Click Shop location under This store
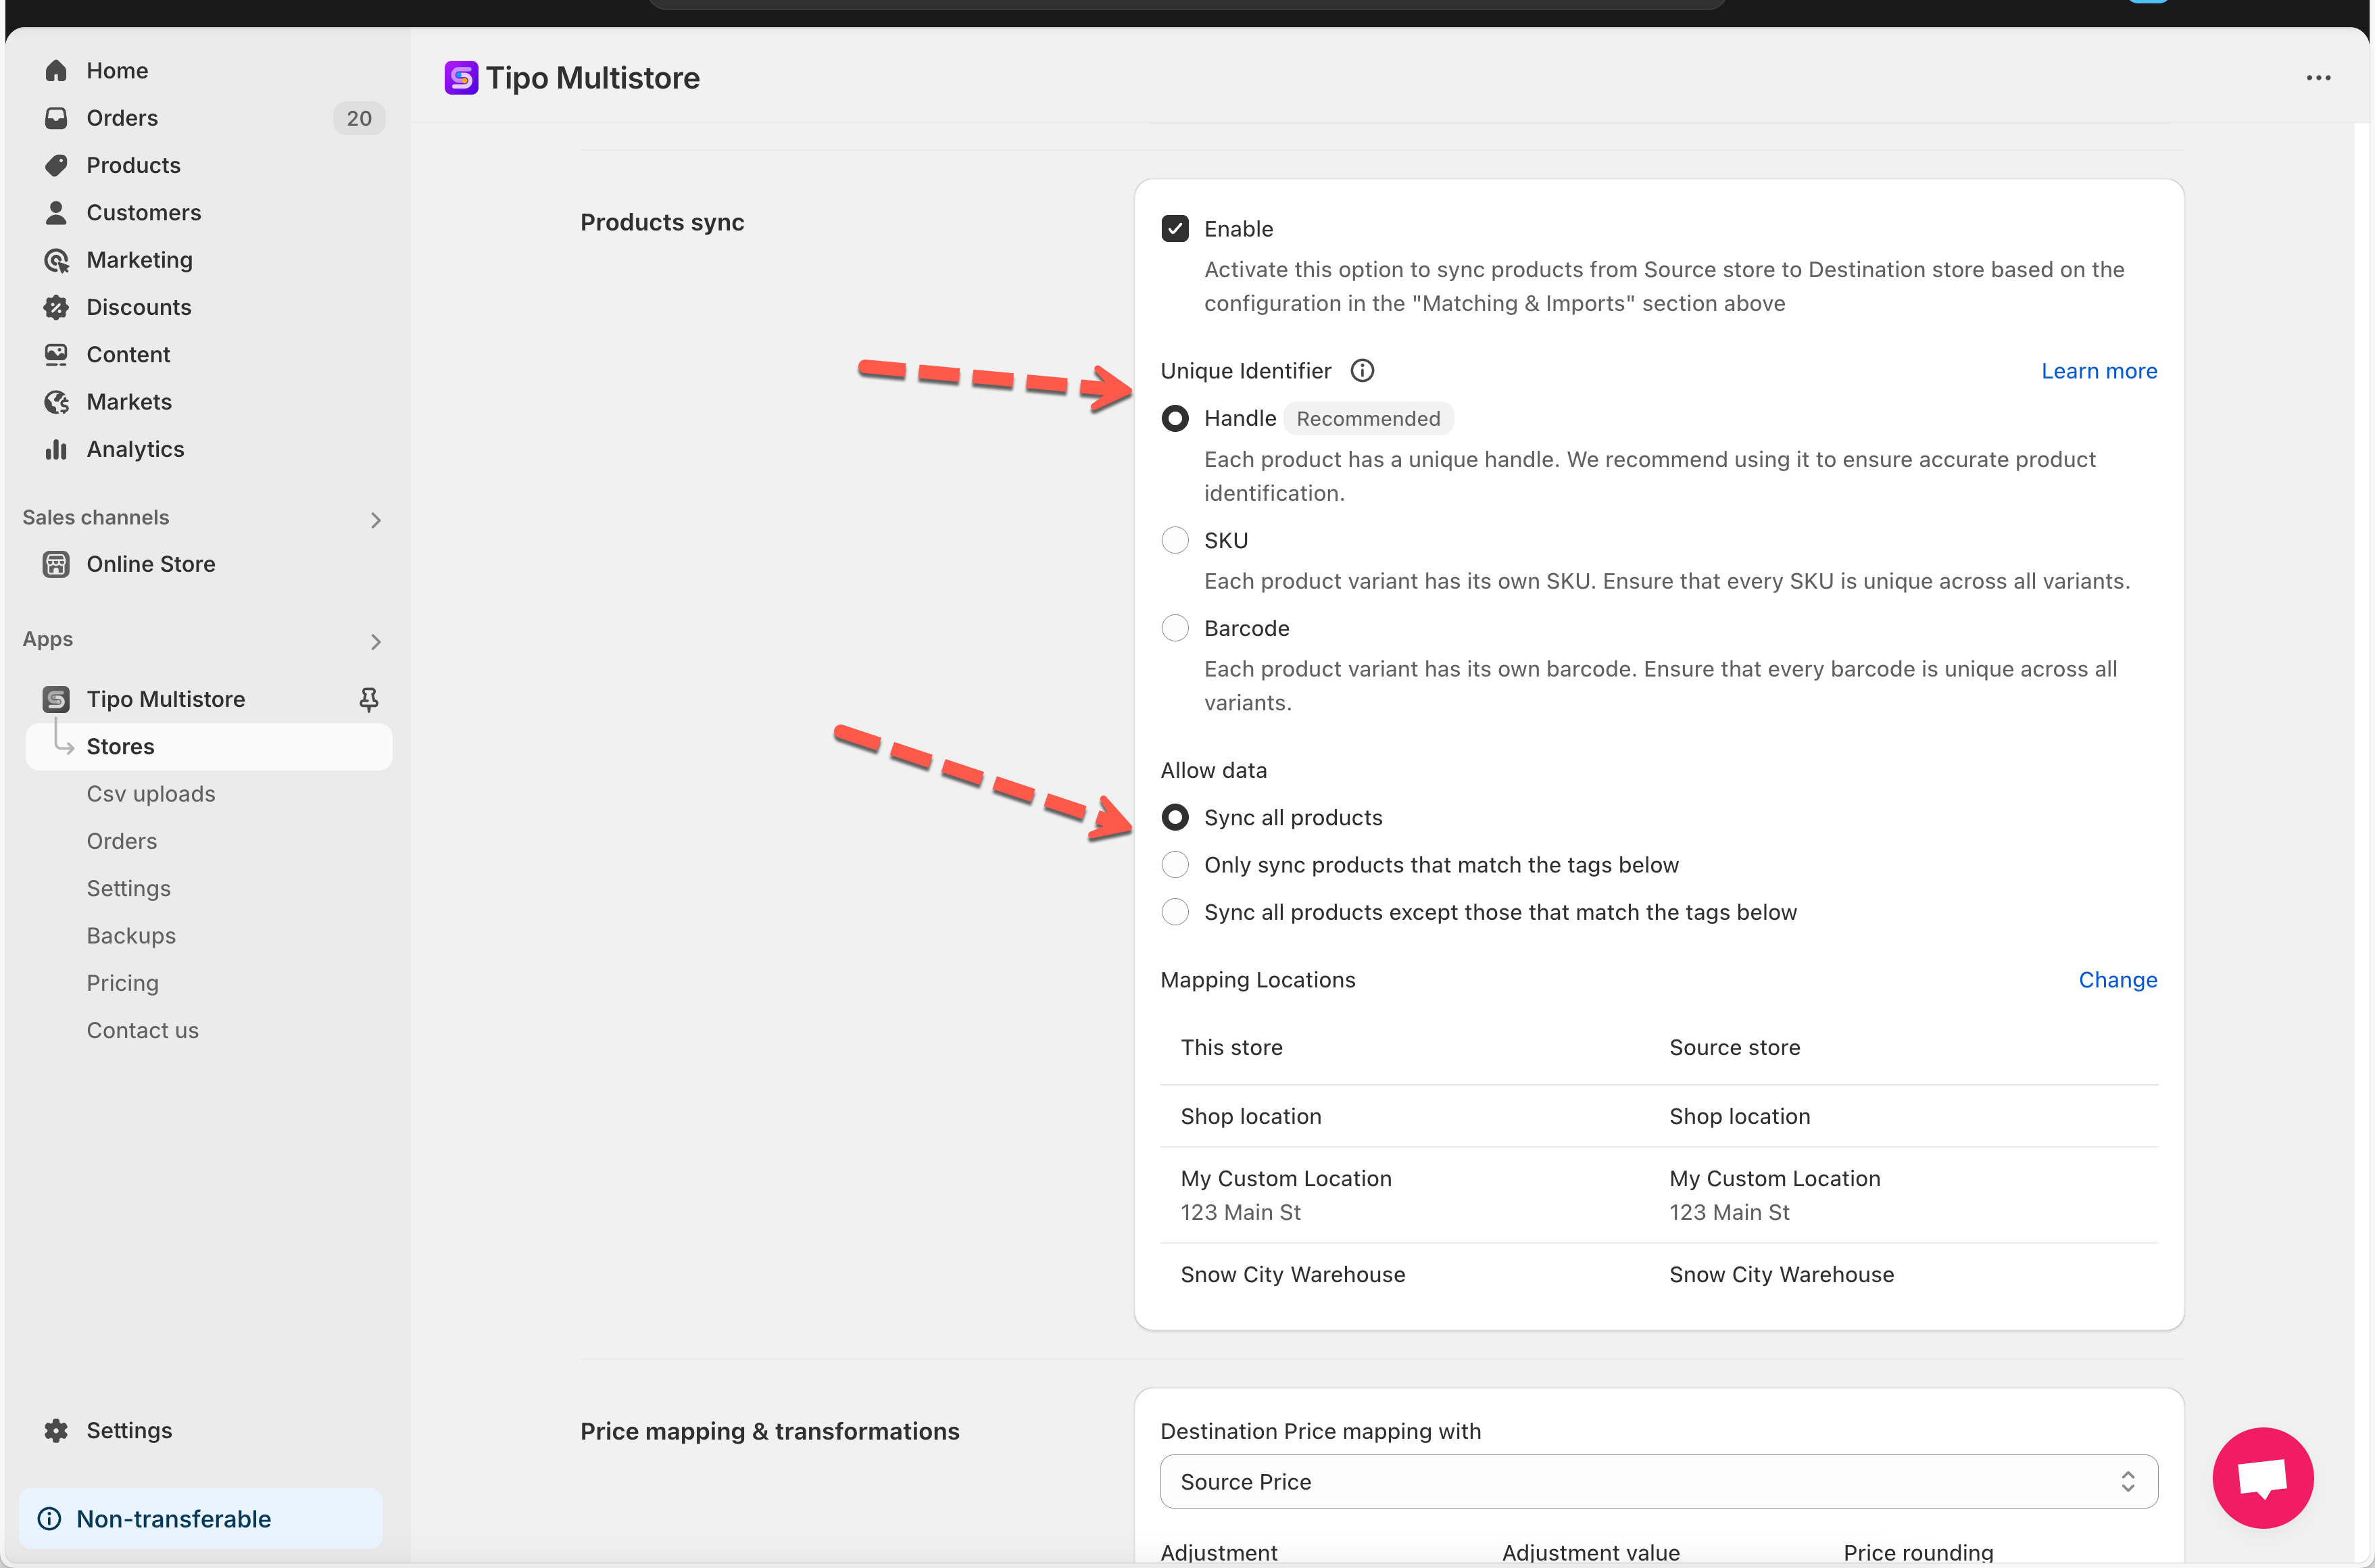The width and height of the screenshot is (2375, 1568). 1250,1116
